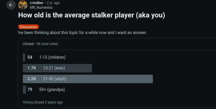Click the 54 votes small bar
The width and height of the screenshot is (216, 109).
[24, 57]
